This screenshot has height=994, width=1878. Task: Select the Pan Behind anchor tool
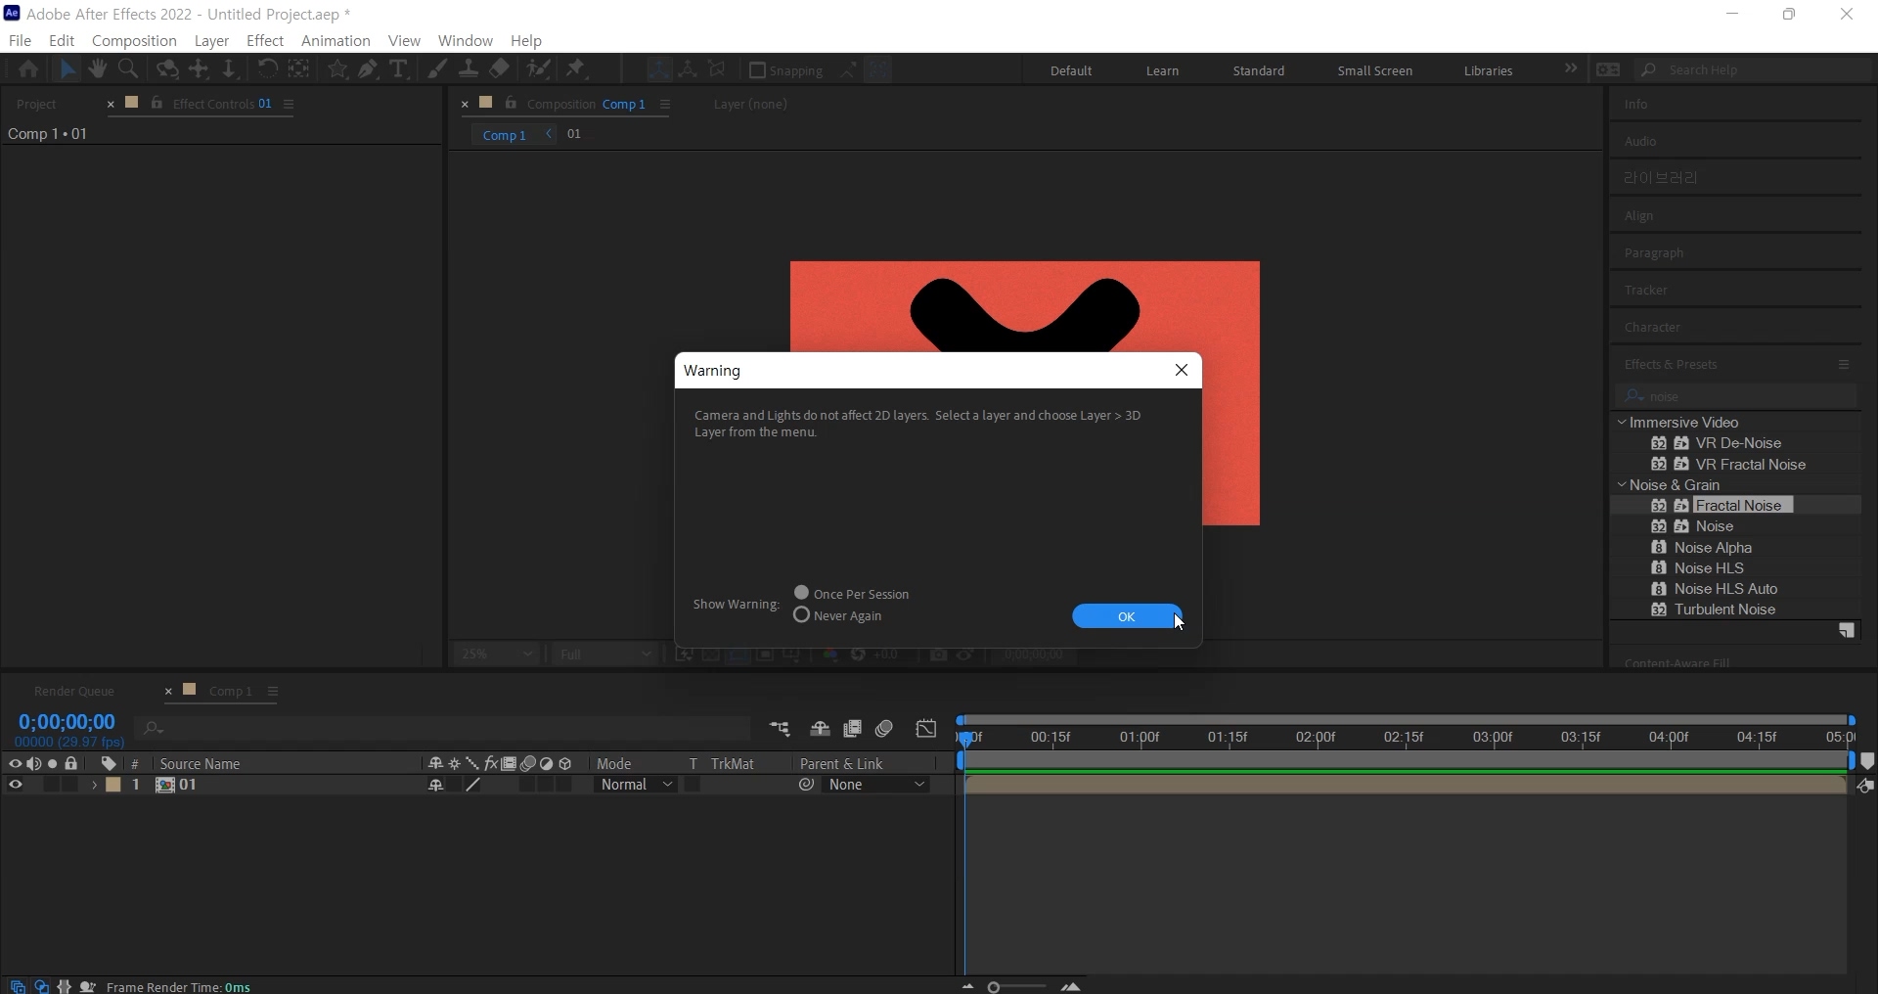[299, 69]
